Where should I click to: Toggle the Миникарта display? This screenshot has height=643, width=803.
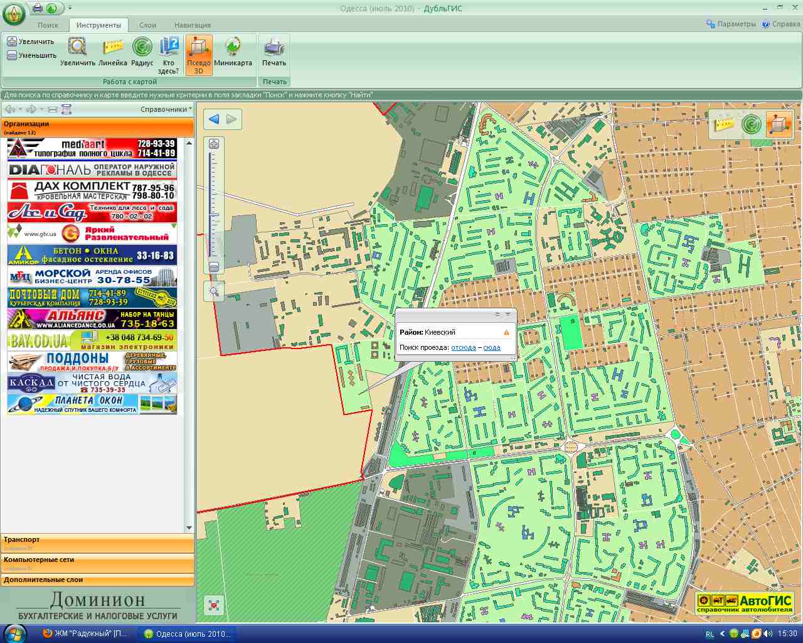(233, 51)
